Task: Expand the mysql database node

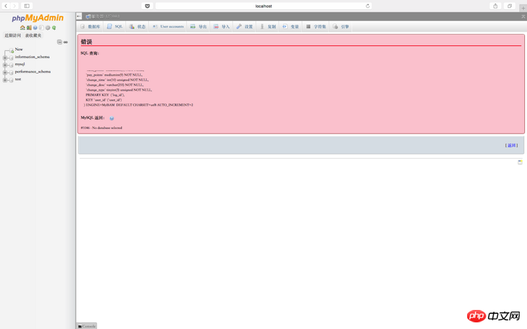Action: 5,65
